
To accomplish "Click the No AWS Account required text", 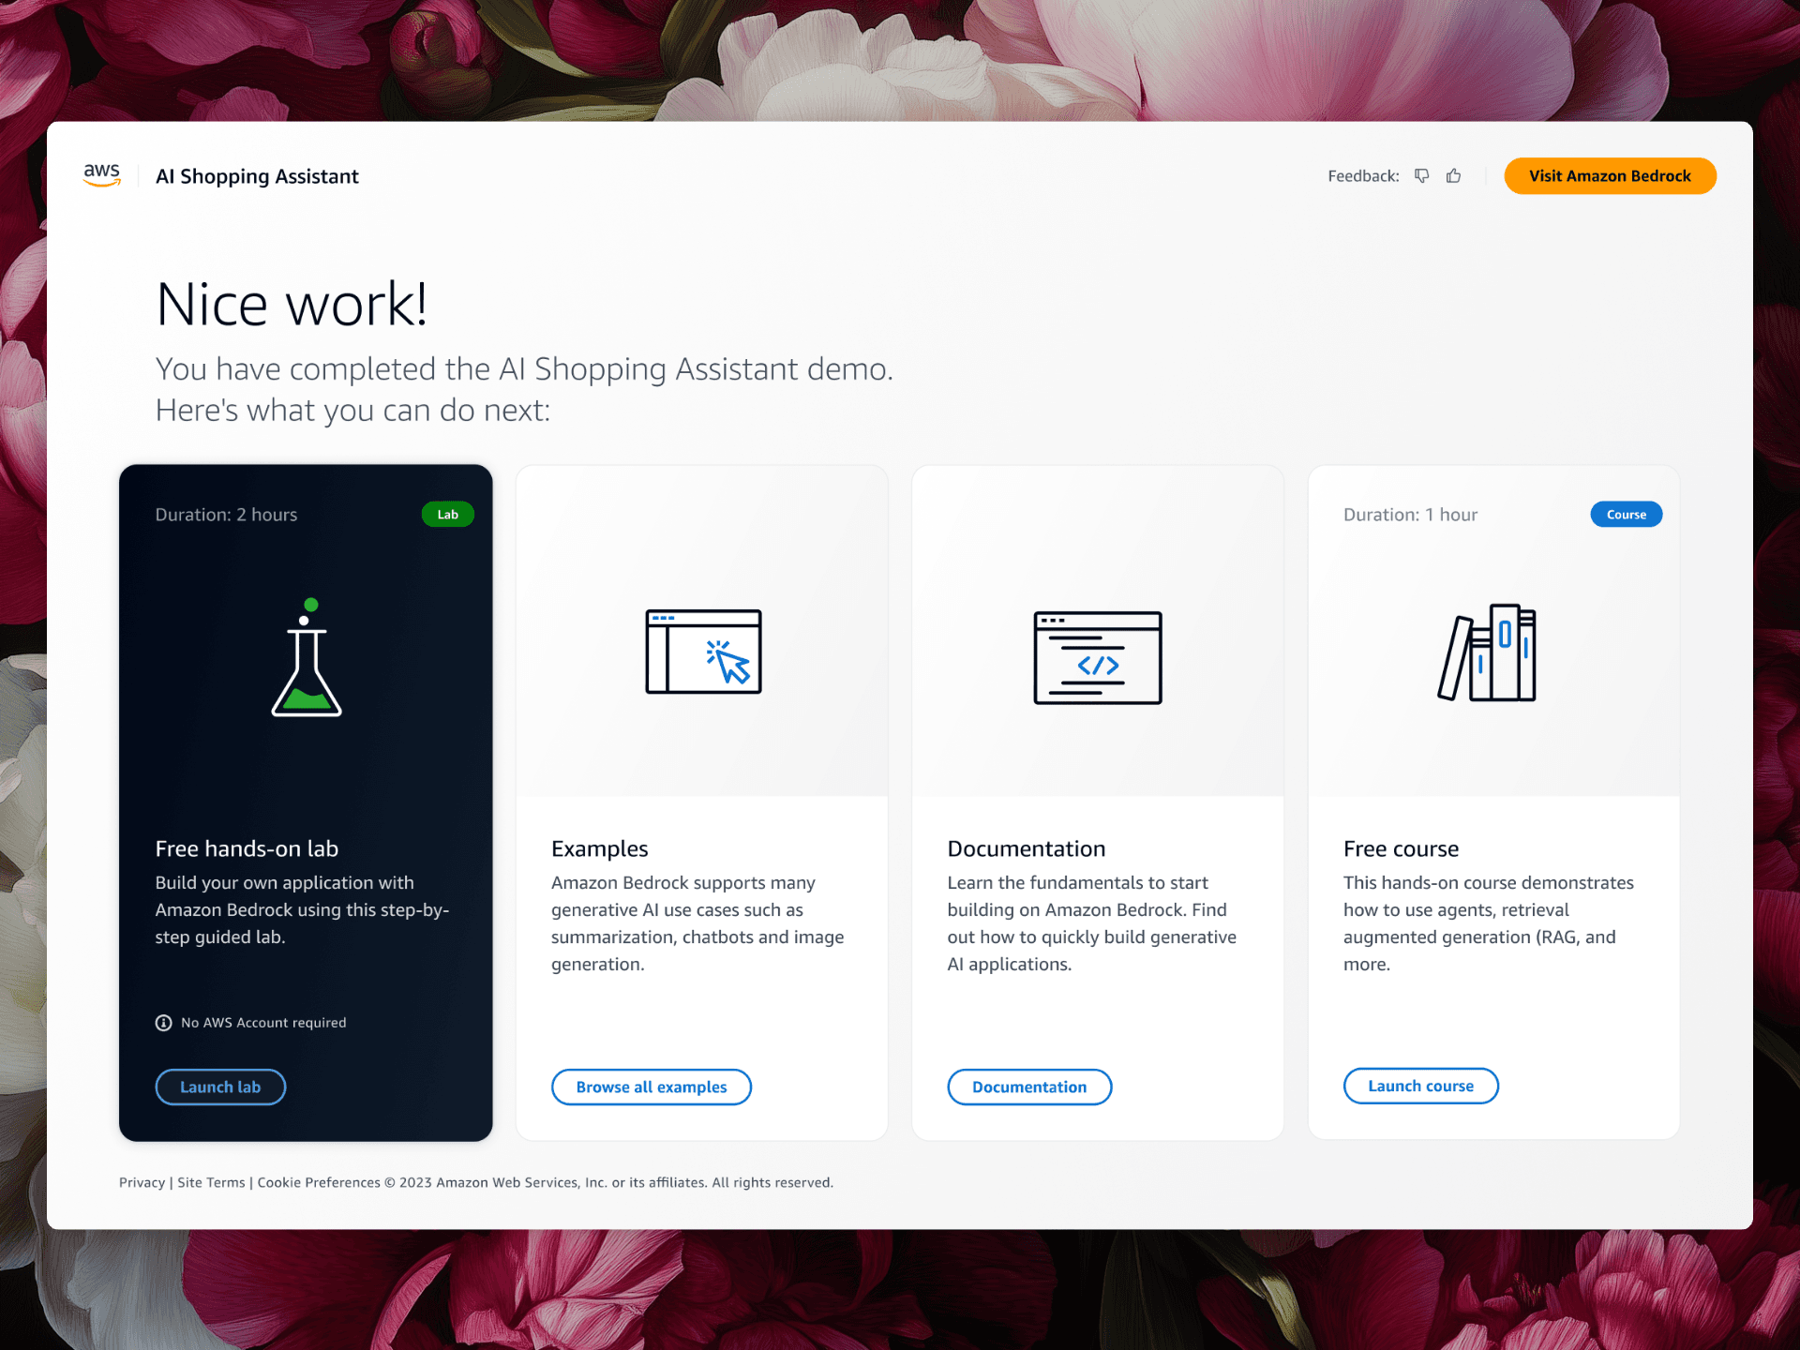I will (x=263, y=1023).
